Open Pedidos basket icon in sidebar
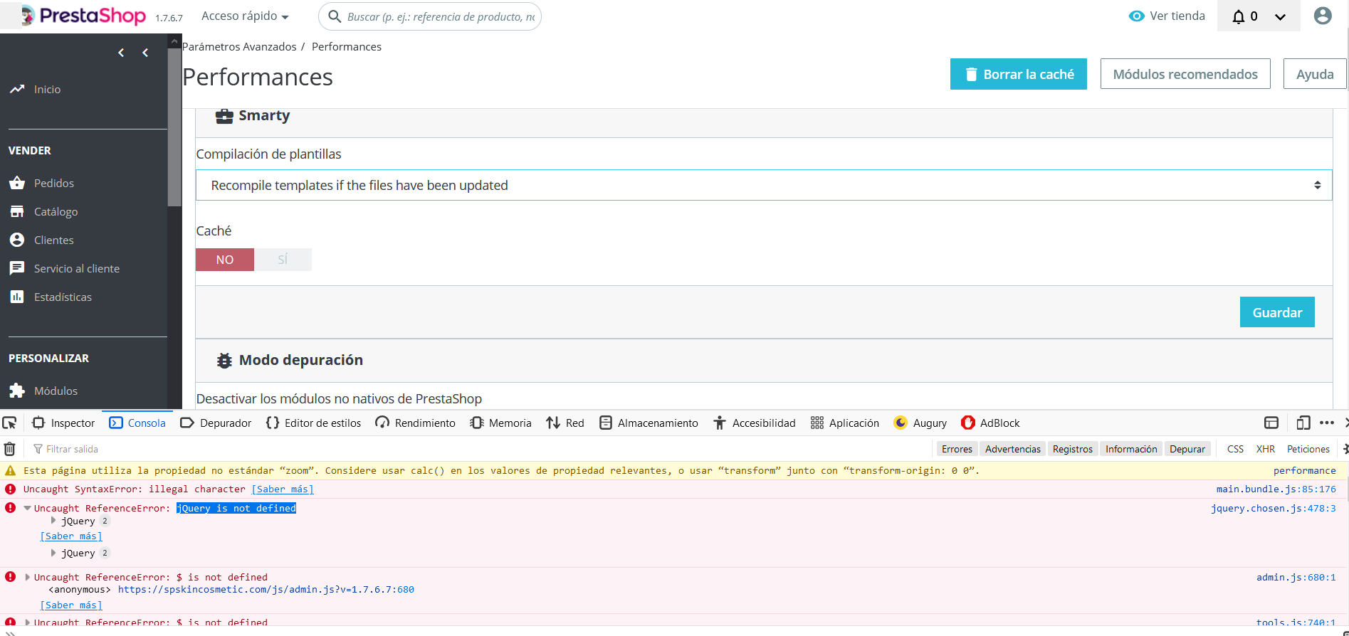This screenshot has height=636, width=1349. tap(17, 183)
